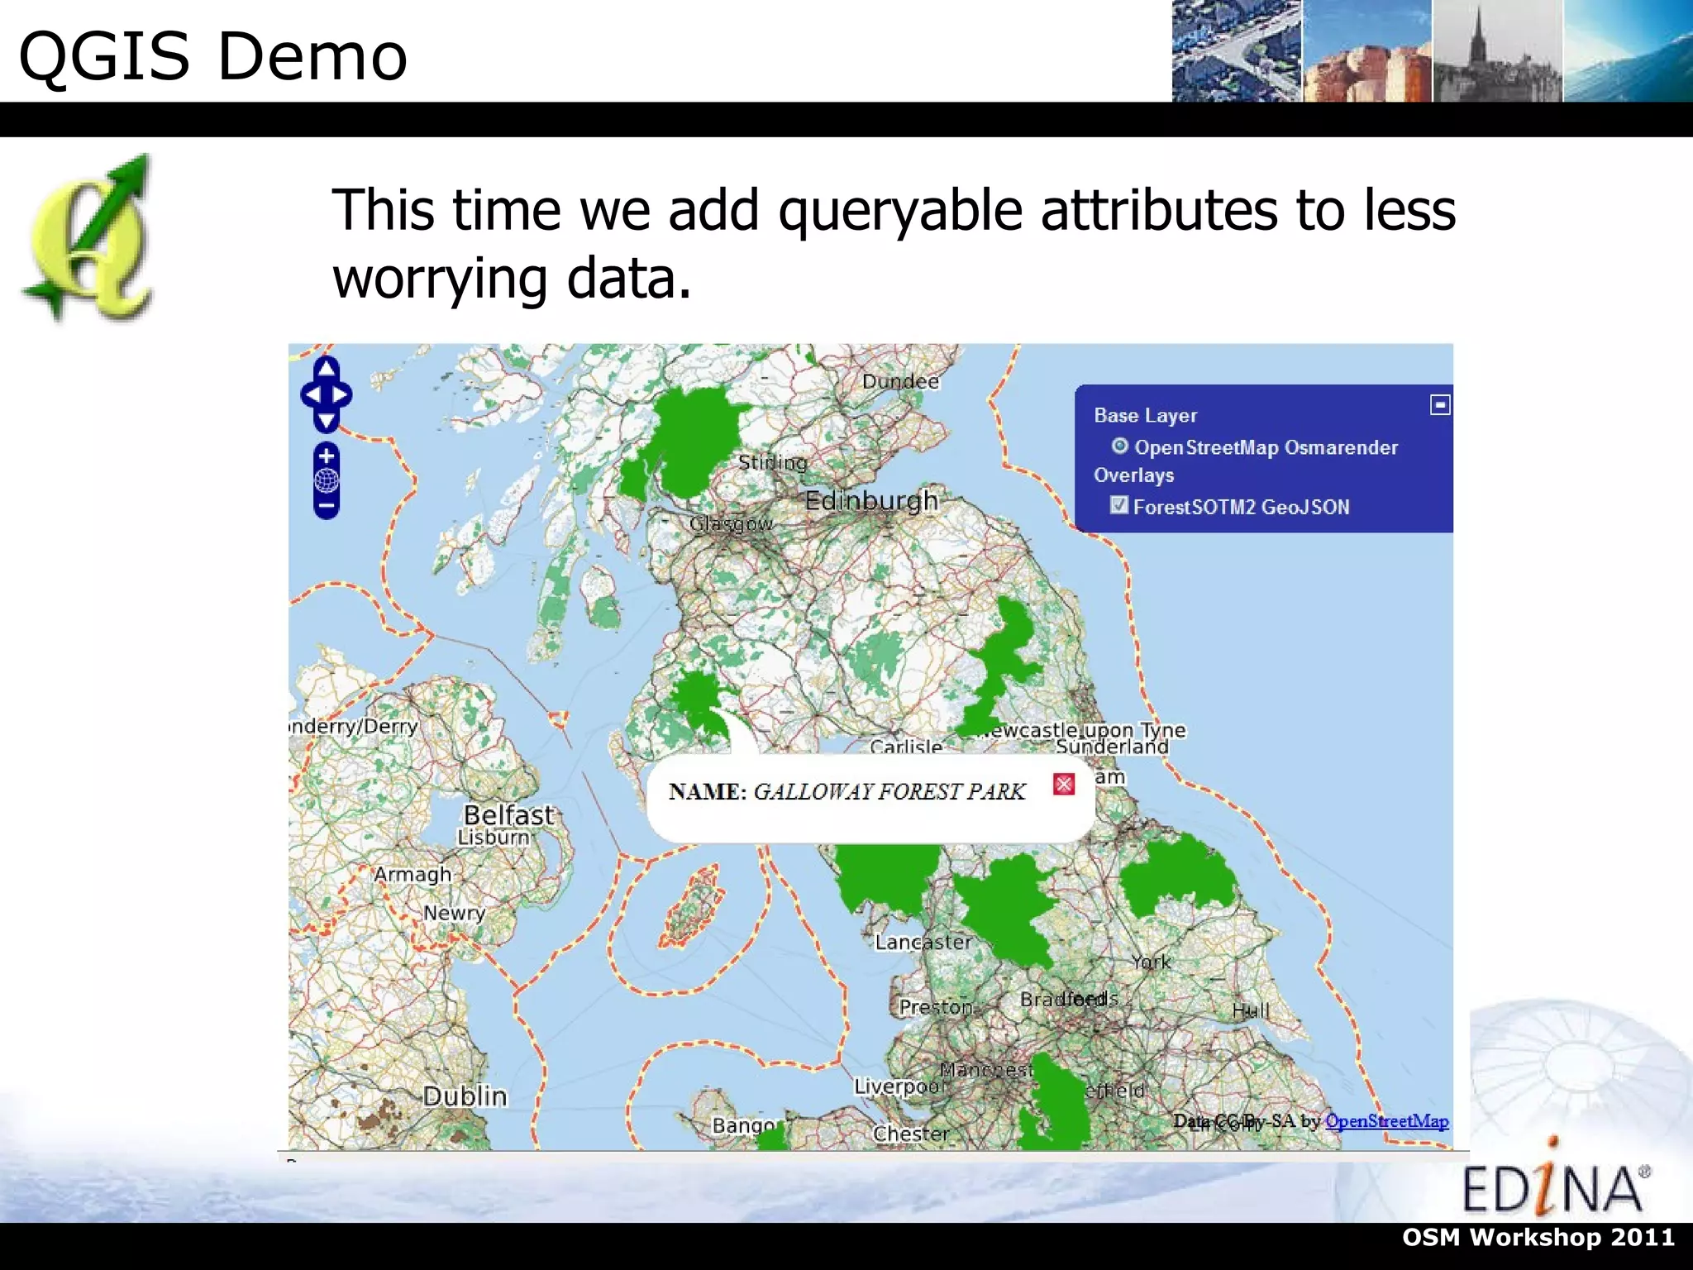Click the Armagh label on the map
Image resolution: width=1693 pixels, height=1270 pixels.
(413, 875)
